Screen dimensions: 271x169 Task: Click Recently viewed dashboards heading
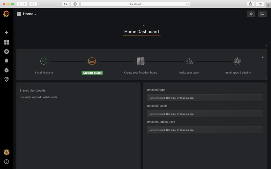click(x=38, y=97)
